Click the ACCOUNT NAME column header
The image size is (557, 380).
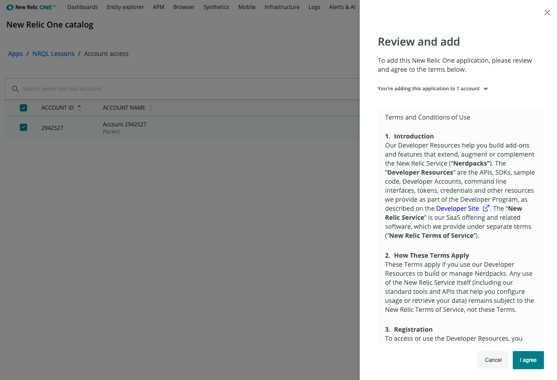(124, 108)
